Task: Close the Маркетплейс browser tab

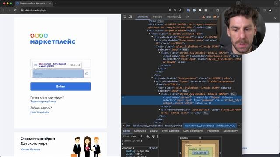Action: click(x=50, y=3)
